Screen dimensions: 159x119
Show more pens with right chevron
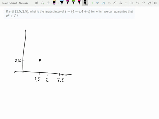click(89, 3)
